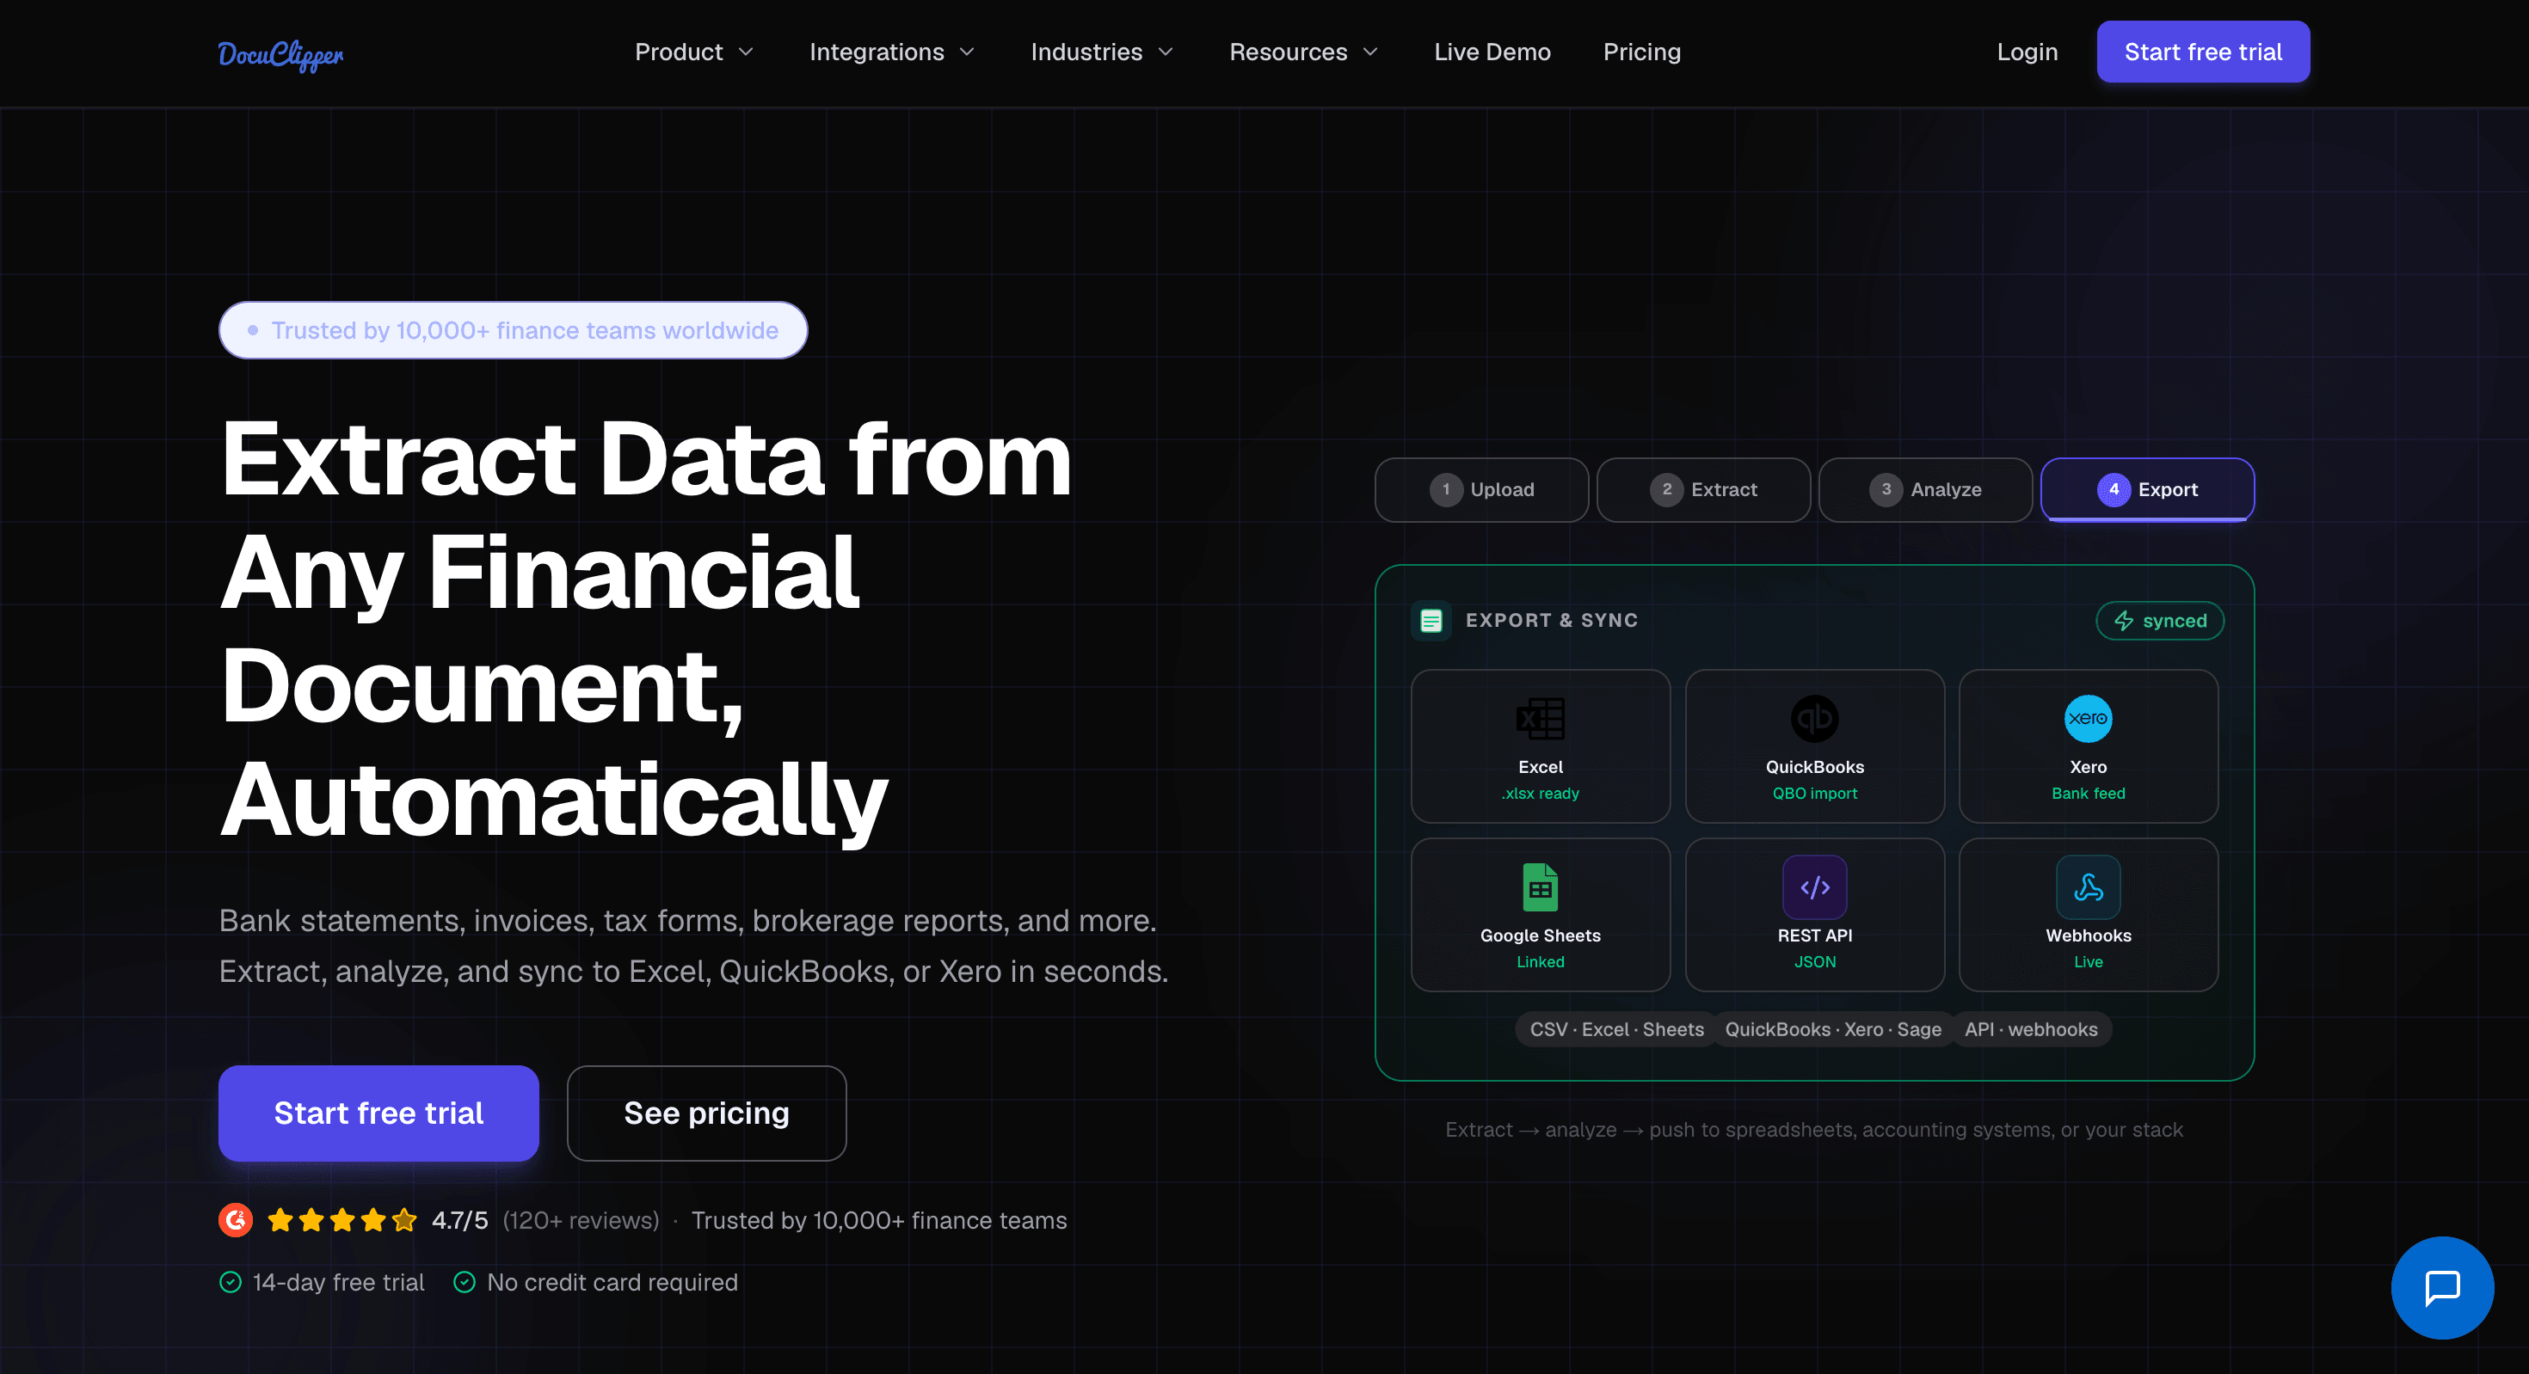Switch to the Upload step tab
Screen dimensions: 2529x1374
pos(1481,490)
